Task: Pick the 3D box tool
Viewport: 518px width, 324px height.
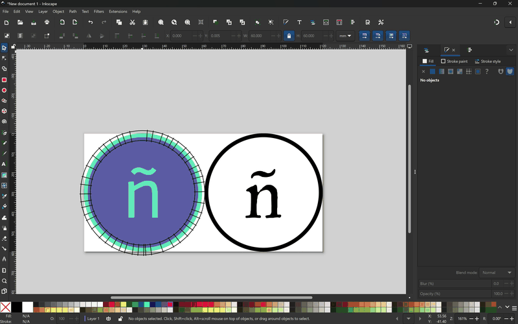Action: (x=4, y=111)
